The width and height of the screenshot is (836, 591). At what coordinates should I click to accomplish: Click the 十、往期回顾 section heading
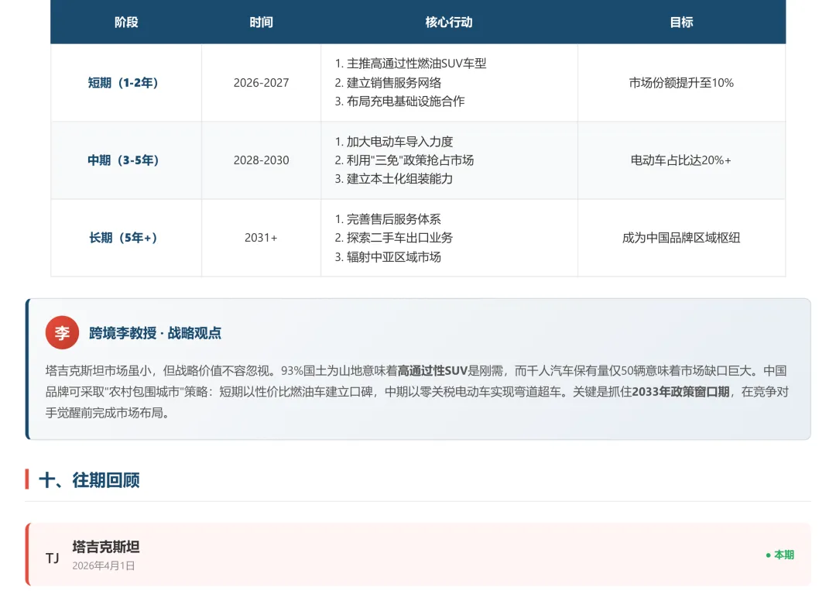click(x=90, y=480)
